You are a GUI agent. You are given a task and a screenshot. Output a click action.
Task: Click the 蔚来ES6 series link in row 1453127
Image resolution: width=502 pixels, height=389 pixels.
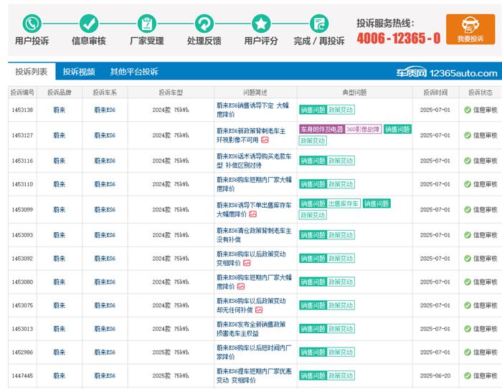[105, 135]
